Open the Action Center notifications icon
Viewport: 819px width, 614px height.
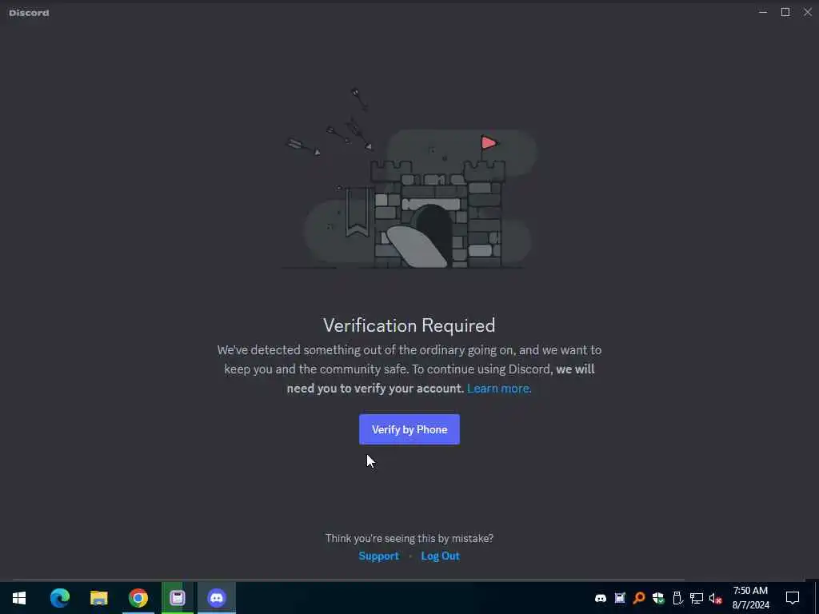click(793, 598)
